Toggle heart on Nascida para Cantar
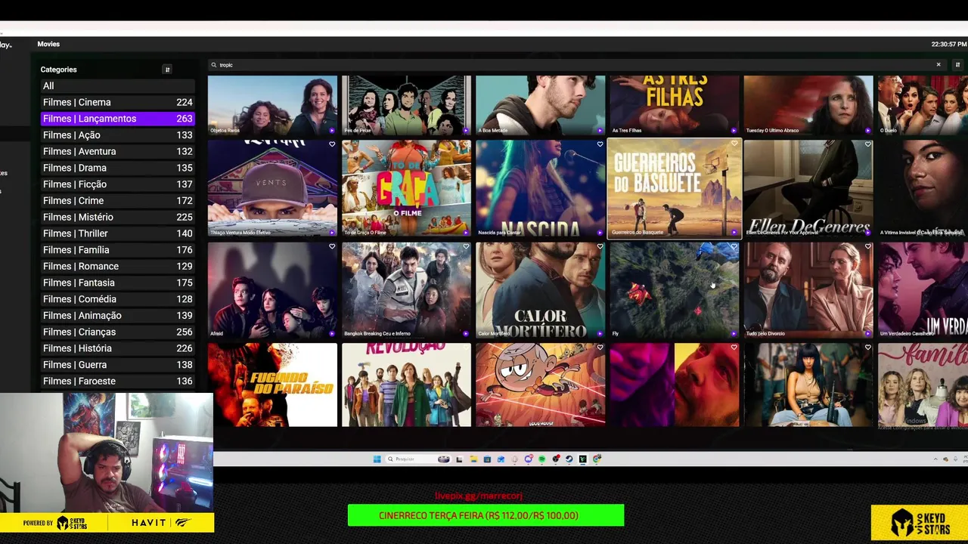The width and height of the screenshot is (968, 544). 600,144
